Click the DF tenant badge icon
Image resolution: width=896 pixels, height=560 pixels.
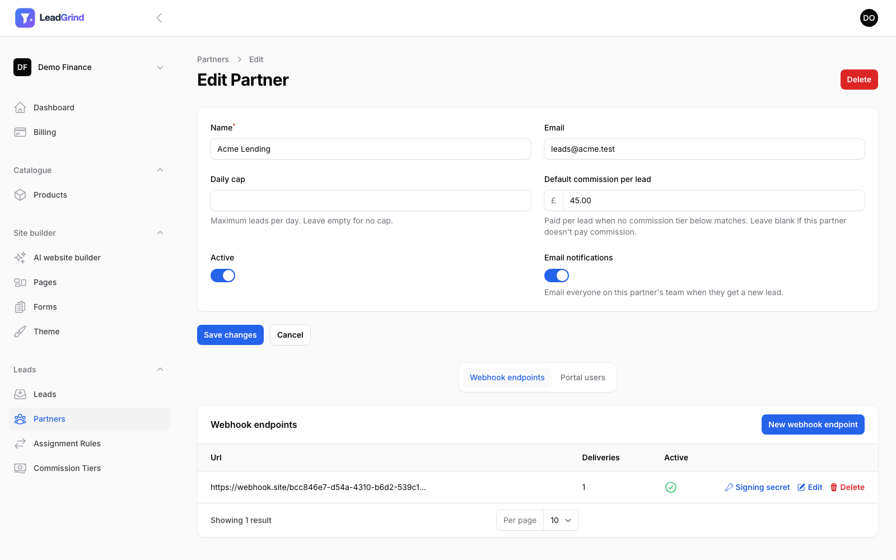tap(22, 67)
